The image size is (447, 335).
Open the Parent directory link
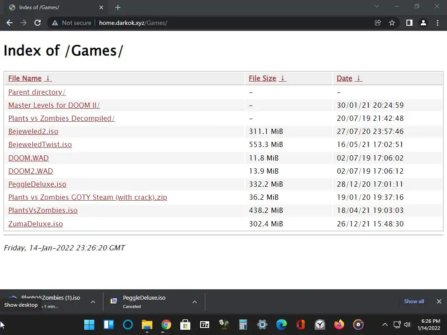coord(37,92)
